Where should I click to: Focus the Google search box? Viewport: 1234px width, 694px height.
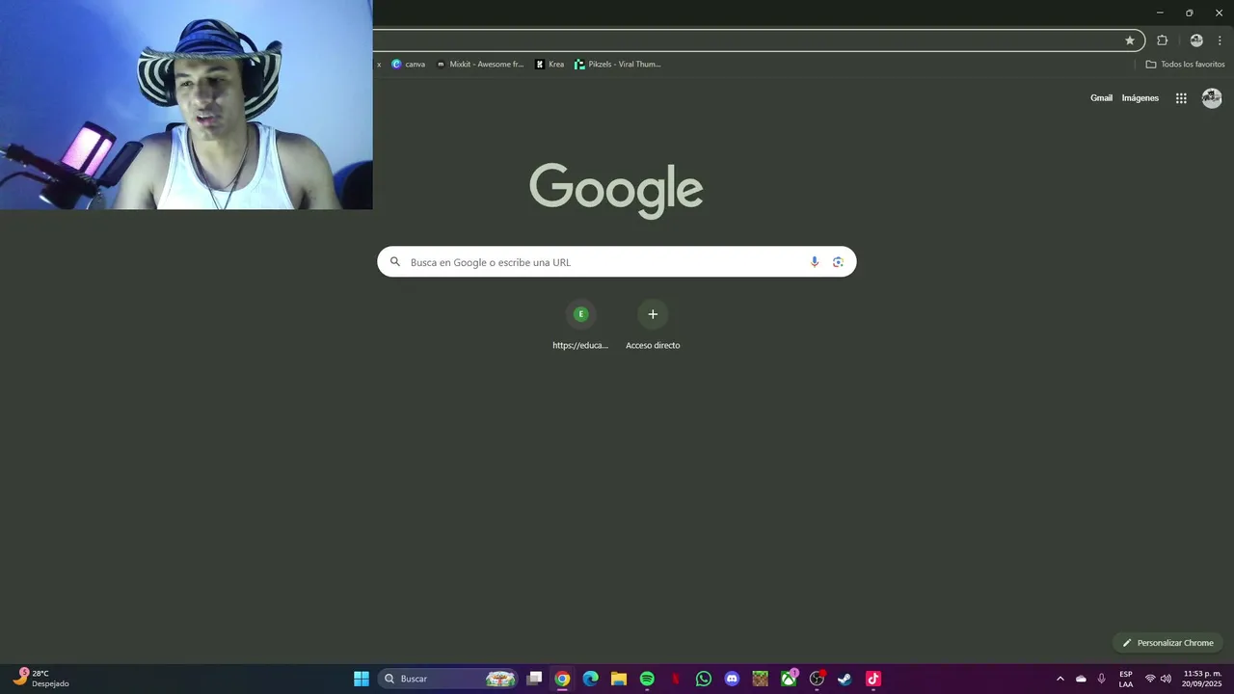click(x=617, y=262)
